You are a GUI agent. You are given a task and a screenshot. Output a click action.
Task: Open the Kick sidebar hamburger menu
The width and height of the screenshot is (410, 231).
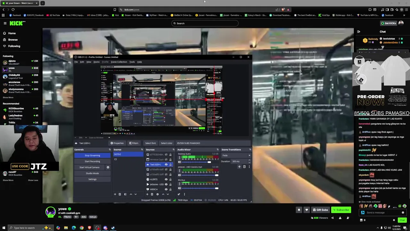5,23
